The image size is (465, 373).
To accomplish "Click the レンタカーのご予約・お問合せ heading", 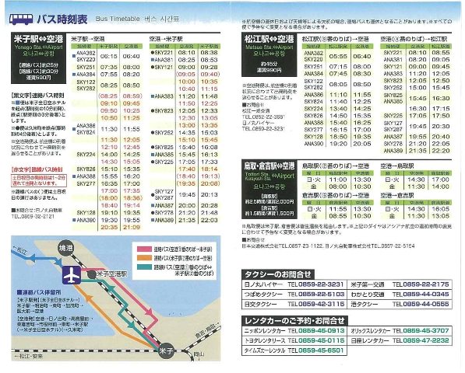I will click(x=294, y=321).
